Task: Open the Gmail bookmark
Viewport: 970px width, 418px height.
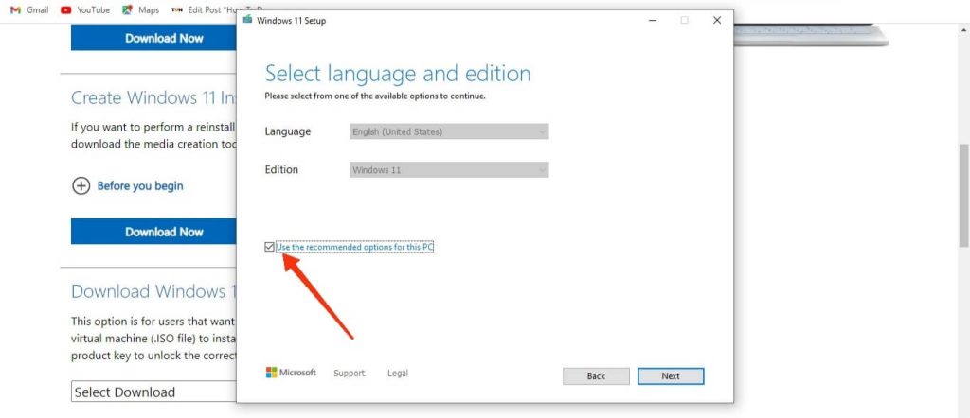Action: [30, 9]
